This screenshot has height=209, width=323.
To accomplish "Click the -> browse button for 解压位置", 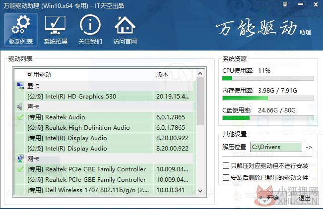I will coord(309,147).
